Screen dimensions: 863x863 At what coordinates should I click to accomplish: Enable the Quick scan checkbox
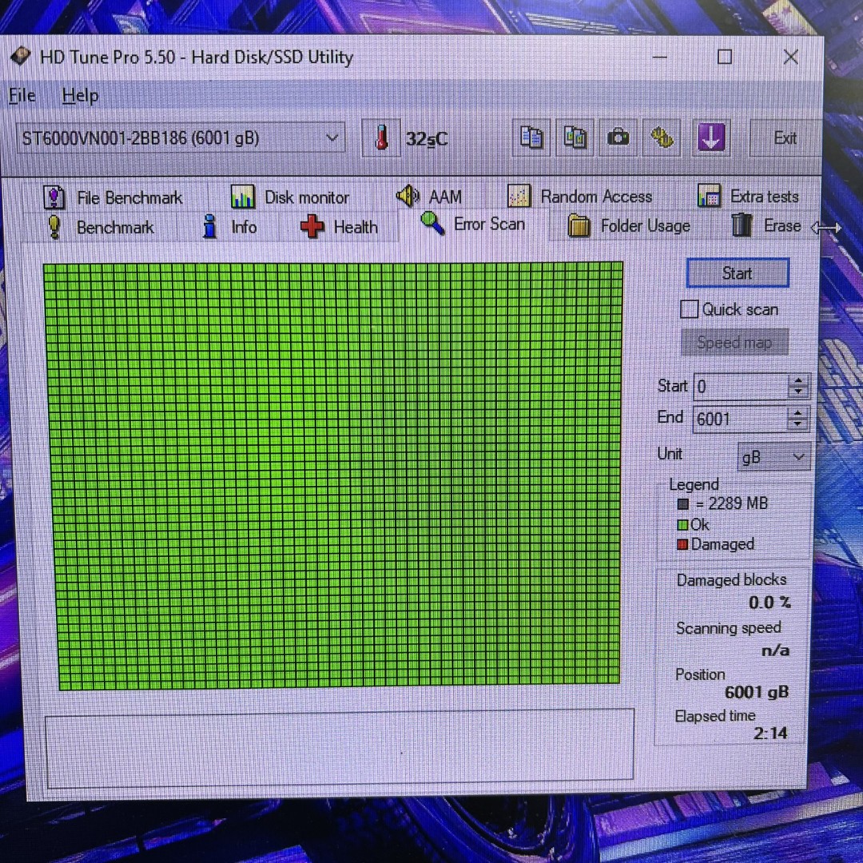coord(689,309)
